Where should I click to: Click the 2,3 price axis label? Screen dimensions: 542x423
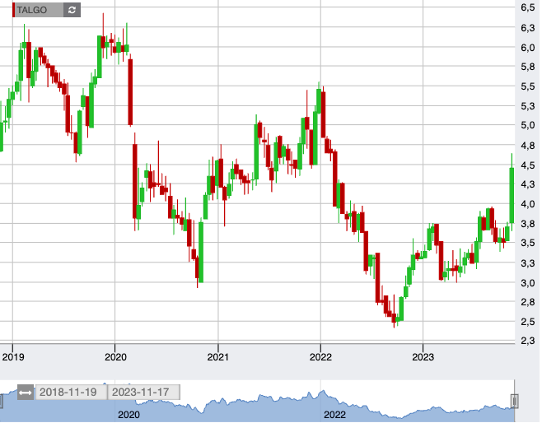(x=528, y=341)
